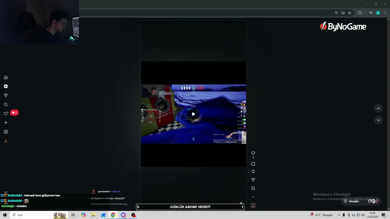
Task: Open the sidebar heart activity icon
Action: 6,113
